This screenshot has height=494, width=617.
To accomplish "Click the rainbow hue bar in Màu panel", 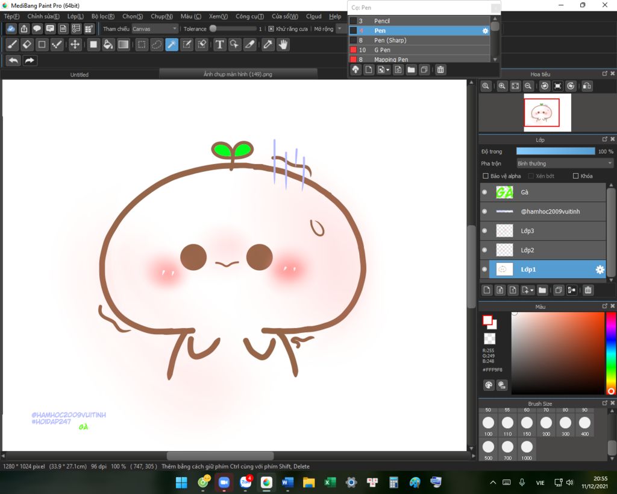I will [x=611, y=353].
